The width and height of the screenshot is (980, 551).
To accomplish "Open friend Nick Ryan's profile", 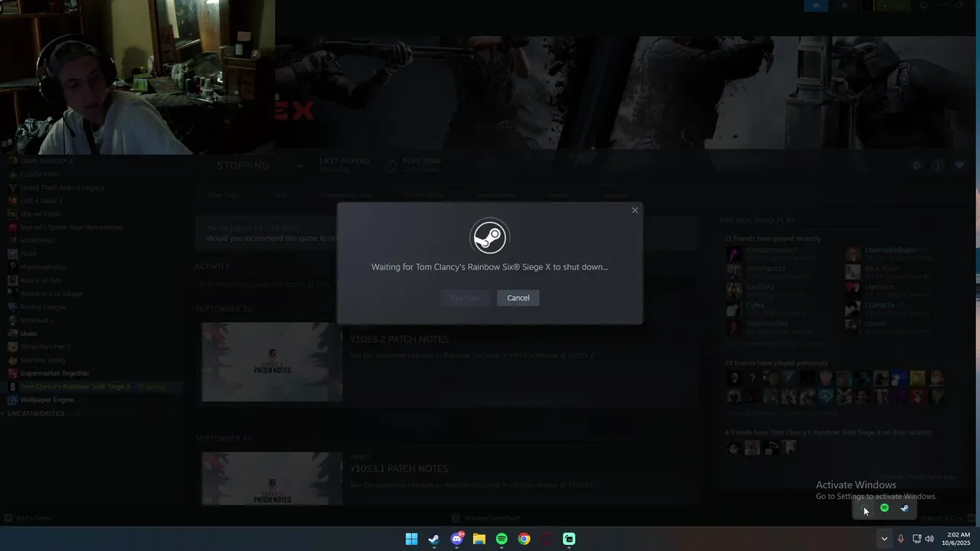I will [x=883, y=269].
